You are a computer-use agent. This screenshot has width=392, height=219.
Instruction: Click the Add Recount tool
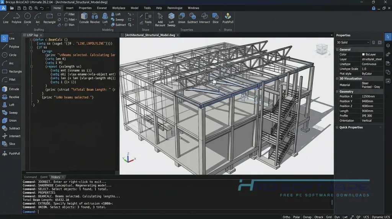pyautogui.click(x=160, y=20)
